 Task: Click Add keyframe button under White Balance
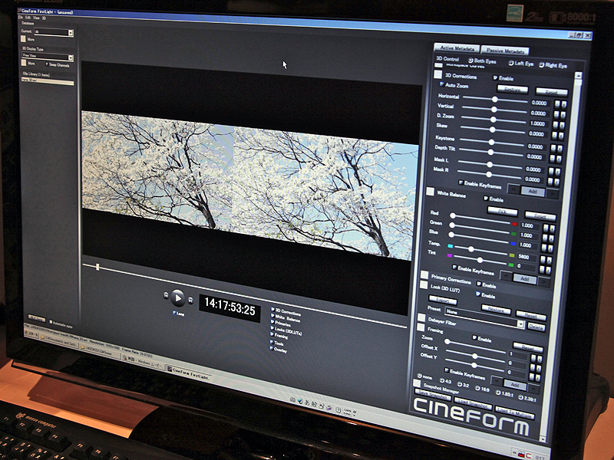tap(525, 279)
